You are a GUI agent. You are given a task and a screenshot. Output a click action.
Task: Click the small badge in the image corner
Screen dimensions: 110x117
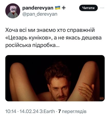click(102, 98)
